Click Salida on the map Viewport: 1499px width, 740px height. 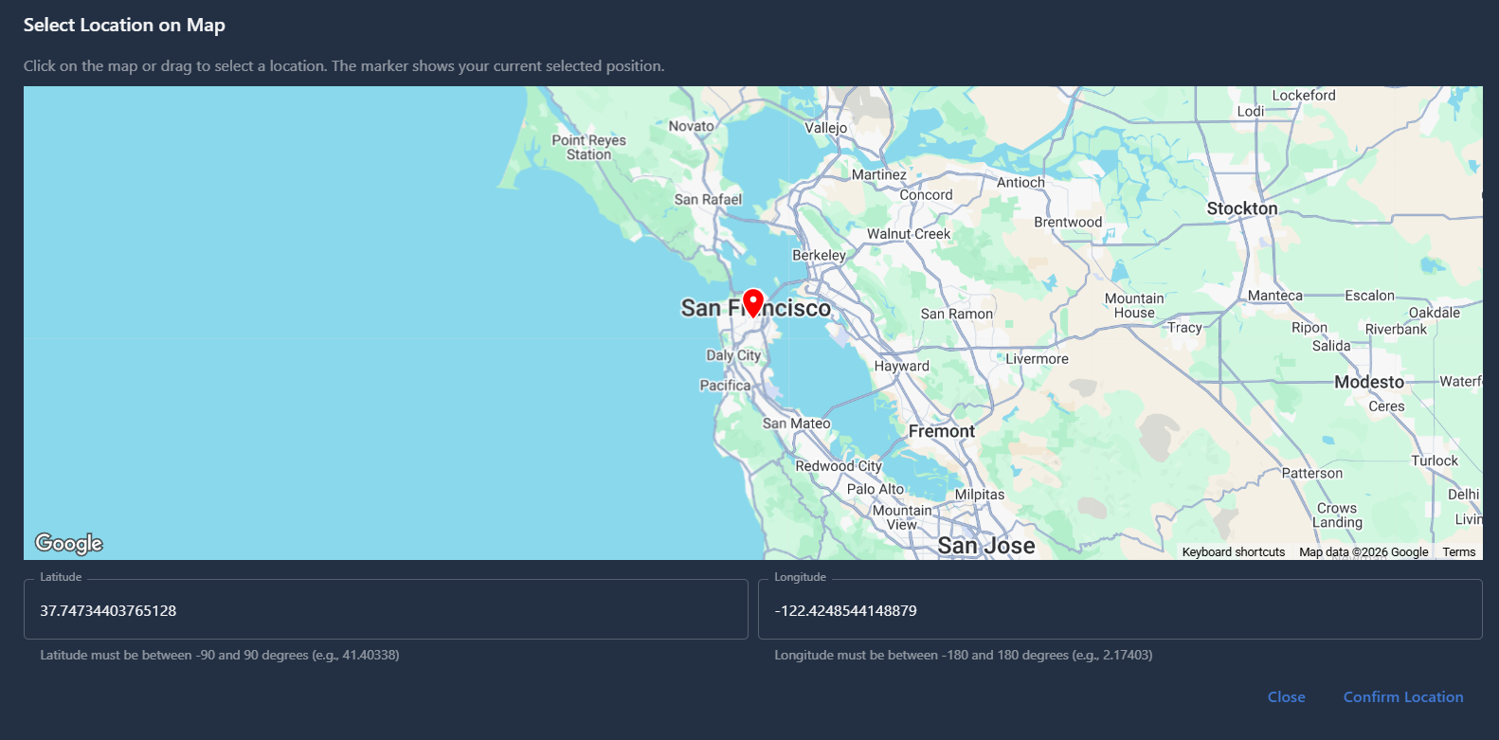[x=1331, y=346]
